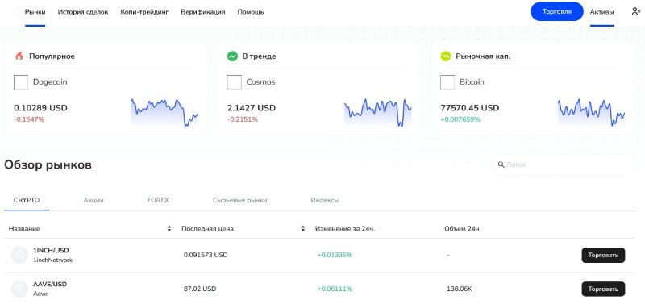Screen dimensions: 645x304
Task: Click the 1INCH/USD pair name
Action: coord(51,250)
